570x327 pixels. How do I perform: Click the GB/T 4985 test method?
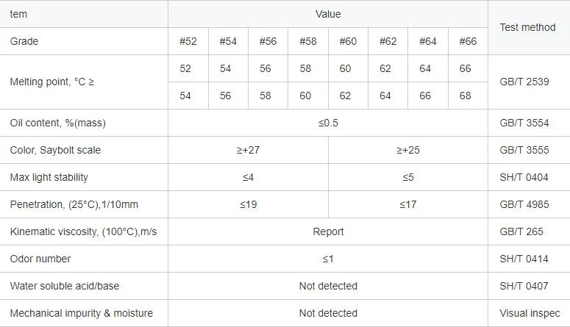[524, 204]
